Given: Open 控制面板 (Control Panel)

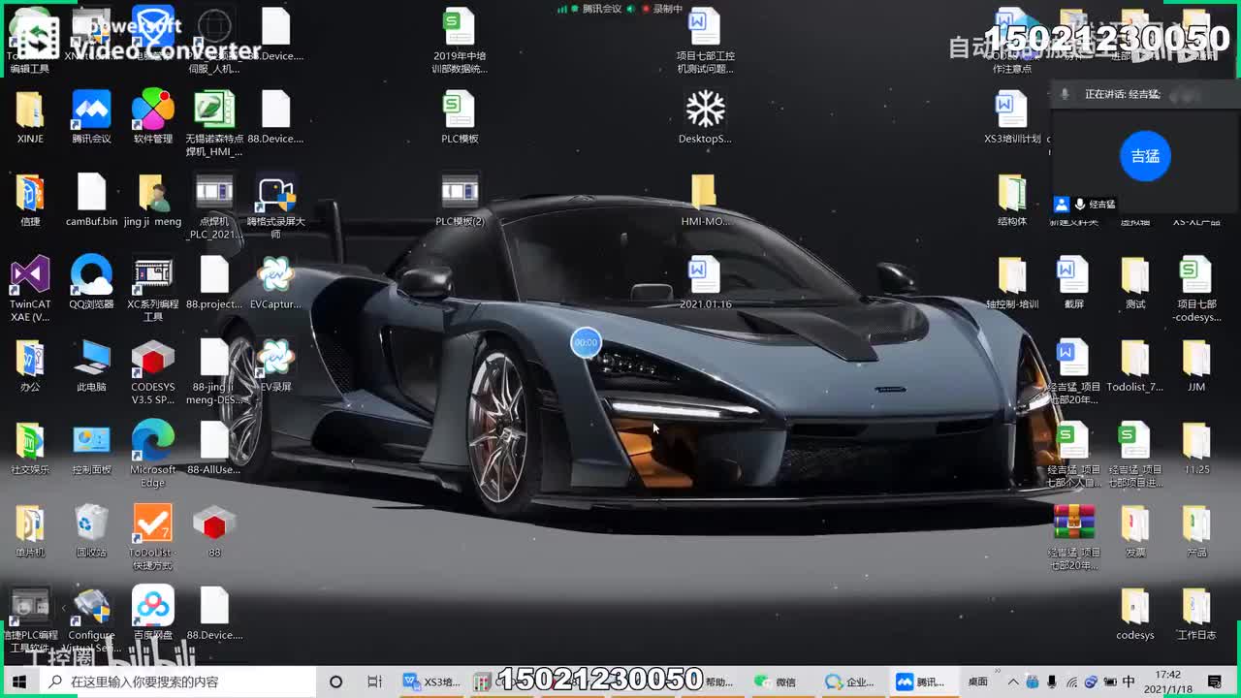Looking at the screenshot, I should [91, 448].
